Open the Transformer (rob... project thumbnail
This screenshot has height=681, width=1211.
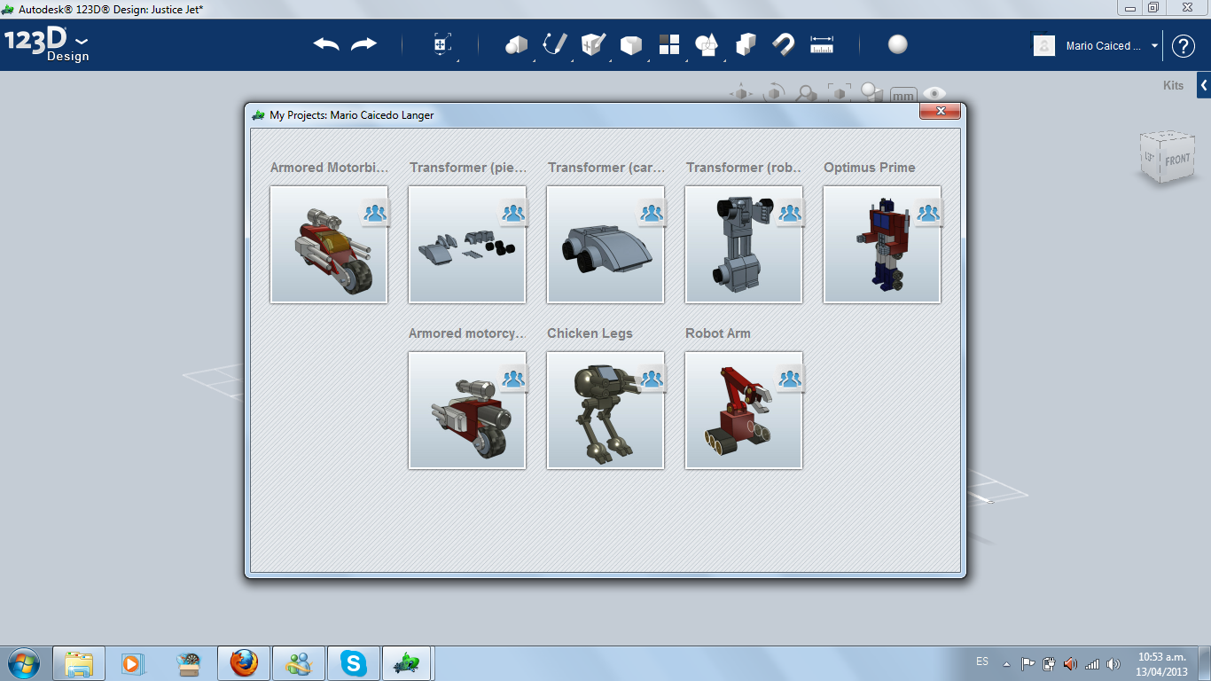click(744, 245)
